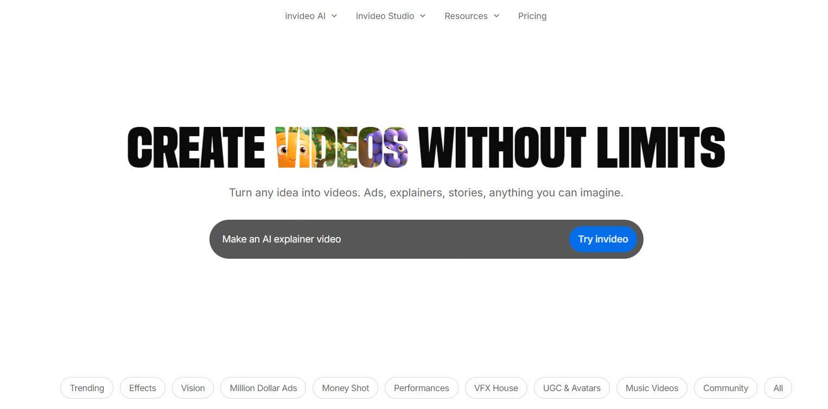Viewport: 828px width, 409px height.
Task: Open the Vision category
Action: [193, 388]
